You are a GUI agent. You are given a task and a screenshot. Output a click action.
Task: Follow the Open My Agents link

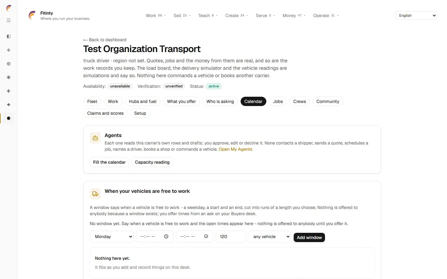(236, 149)
